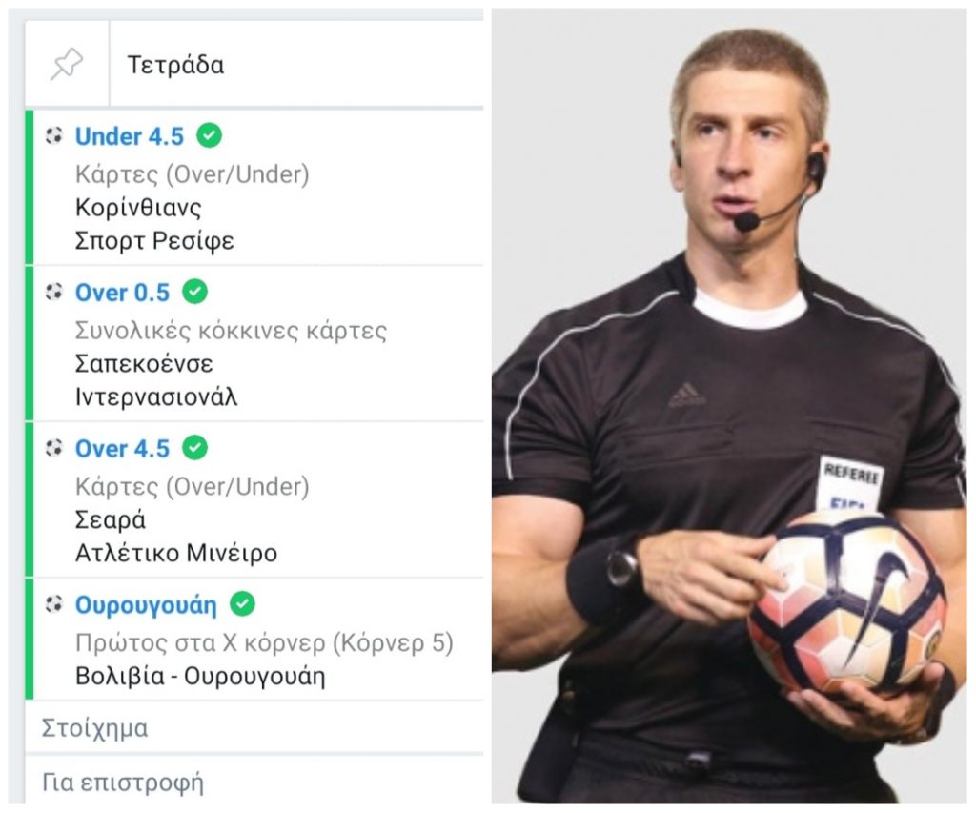Viewport: 976px width, 813px height.
Task: Click the pin icon beside Τετράδα
Action: 67,64
